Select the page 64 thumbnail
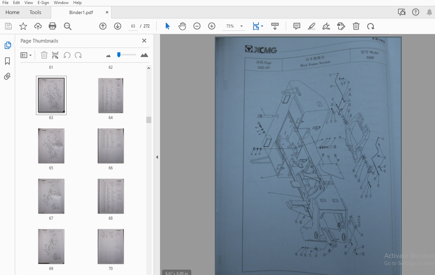Screen dimensions: 435x275 [111, 96]
